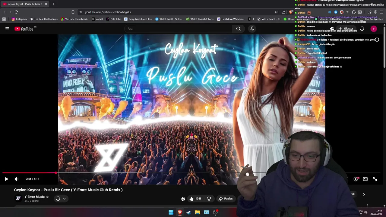Focus the Ara search field
This screenshot has width=386, height=217.
[x=178, y=29]
